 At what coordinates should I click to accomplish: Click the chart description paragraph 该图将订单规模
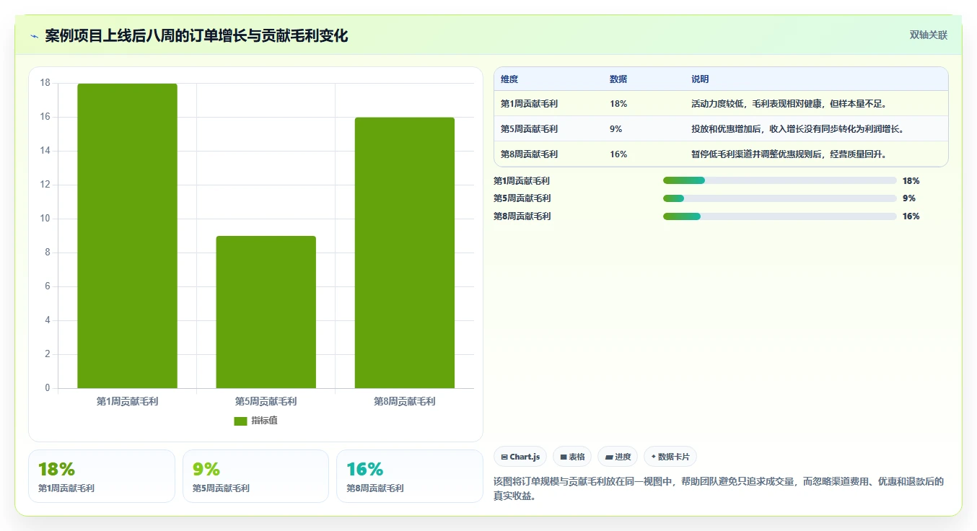coord(719,488)
